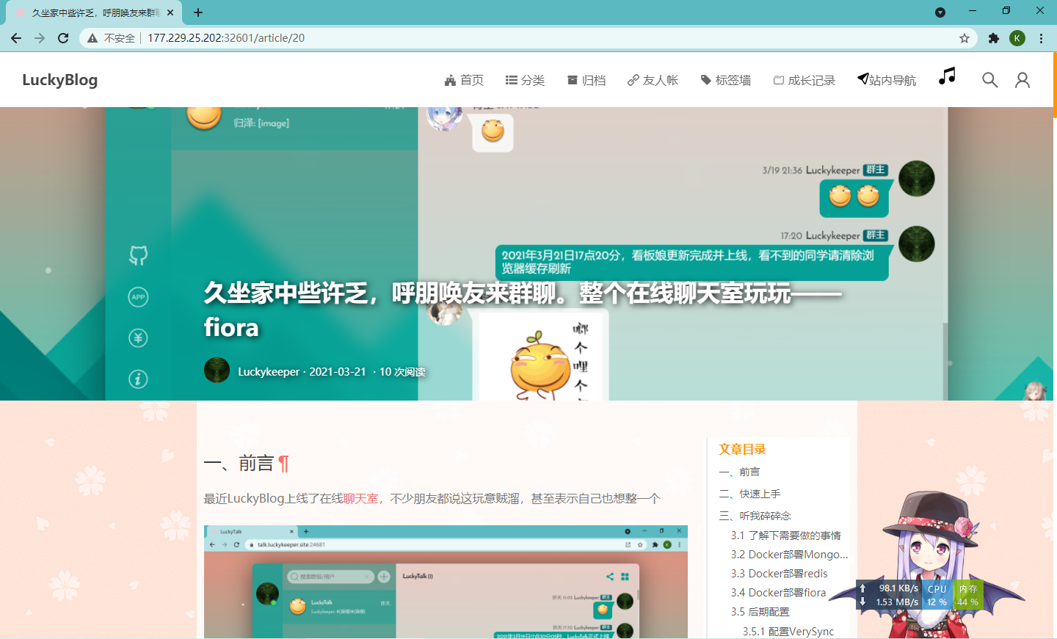Open the user login icon
This screenshot has height=639, width=1057.
(x=1022, y=80)
